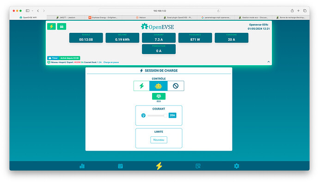Click the green lightning charging status icon
The image size is (319, 183).
(51, 26)
